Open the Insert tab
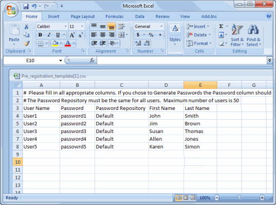 tap(53, 16)
